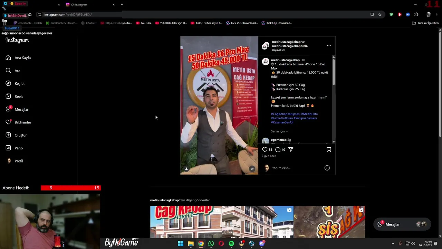Unmute the reel video audio
This screenshot has width=442, height=249.
point(252,169)
